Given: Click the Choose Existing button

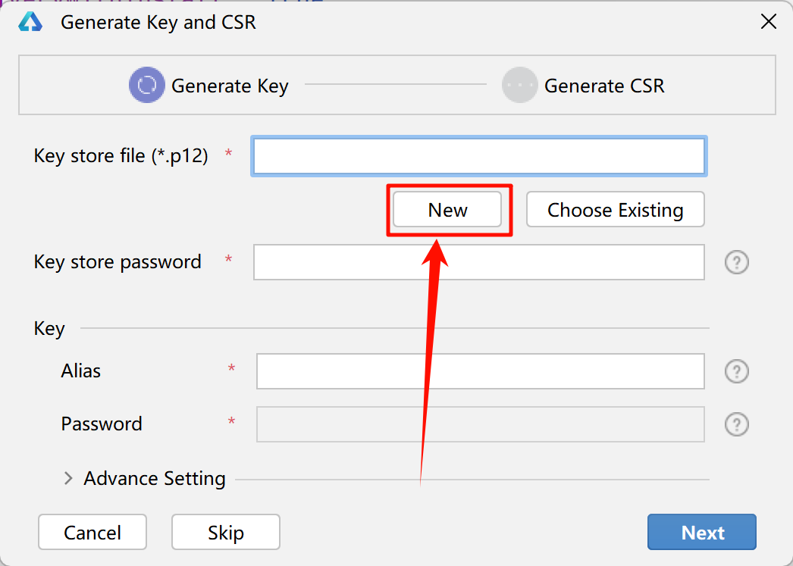Looking at the screenshot, I should 615,209.
